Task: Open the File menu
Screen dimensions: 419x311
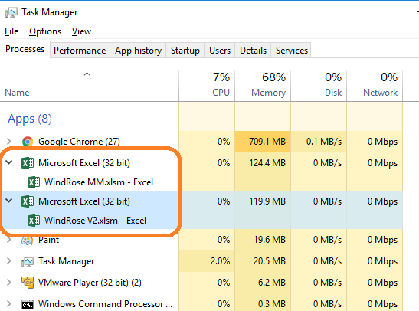Action: tap(11, 31)
